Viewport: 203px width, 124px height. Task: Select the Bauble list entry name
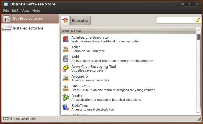coord(77,96)
